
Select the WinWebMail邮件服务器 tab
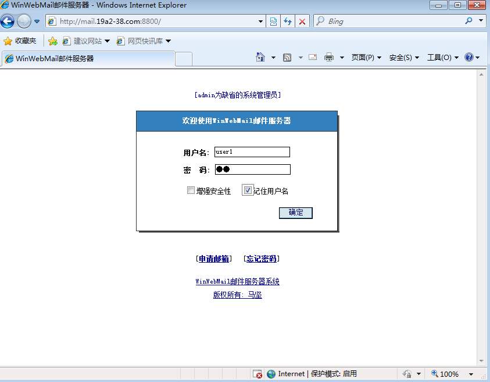(x=88, y=59)
